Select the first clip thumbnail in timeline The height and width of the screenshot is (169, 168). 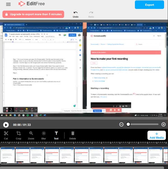pos(8,155)
